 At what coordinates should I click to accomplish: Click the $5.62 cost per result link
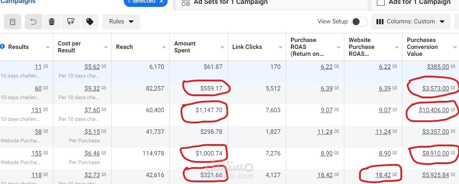tap(92, 67)
